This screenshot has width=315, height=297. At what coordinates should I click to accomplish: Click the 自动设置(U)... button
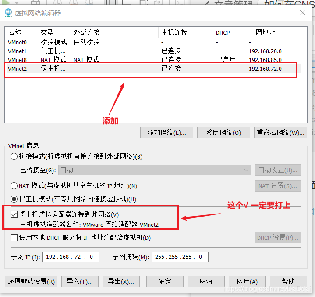(278, 170)
